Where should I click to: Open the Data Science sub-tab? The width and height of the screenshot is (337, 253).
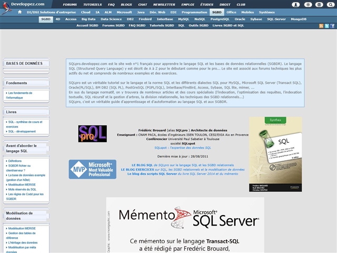click(x=111, y=19)
